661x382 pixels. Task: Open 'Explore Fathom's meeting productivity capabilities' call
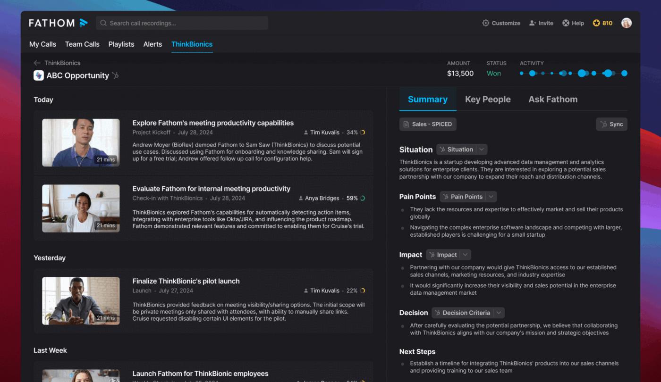(x=213, y=123)
